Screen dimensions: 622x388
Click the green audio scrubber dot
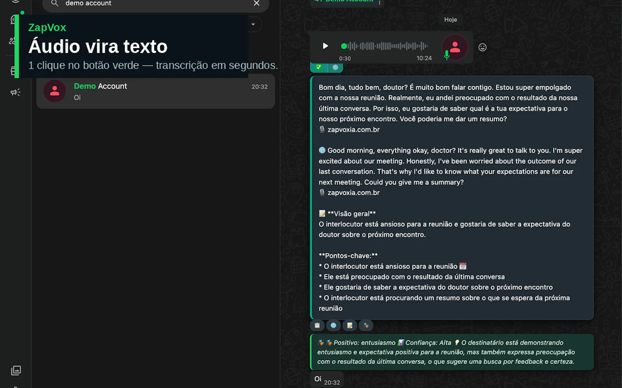coord(344,46)
